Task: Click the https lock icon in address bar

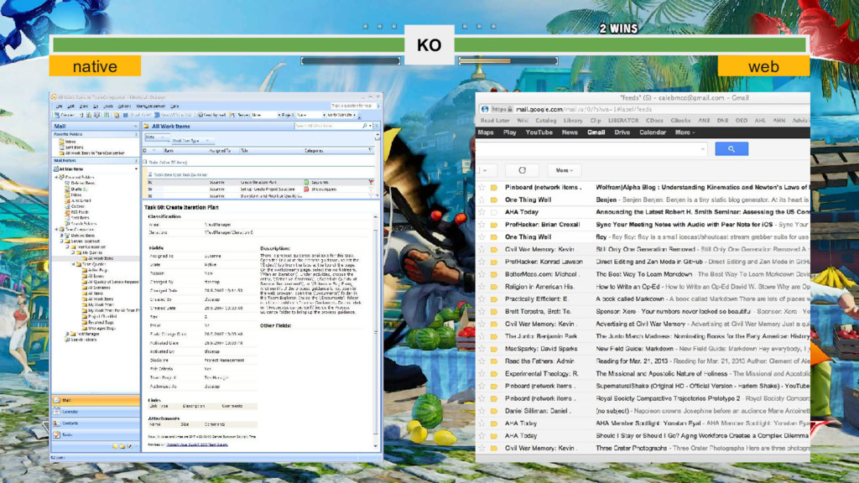Action: [510, 110]
